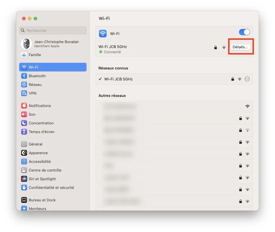Maximize window with green button
This screenshot has width=275, height=232.
35,19
